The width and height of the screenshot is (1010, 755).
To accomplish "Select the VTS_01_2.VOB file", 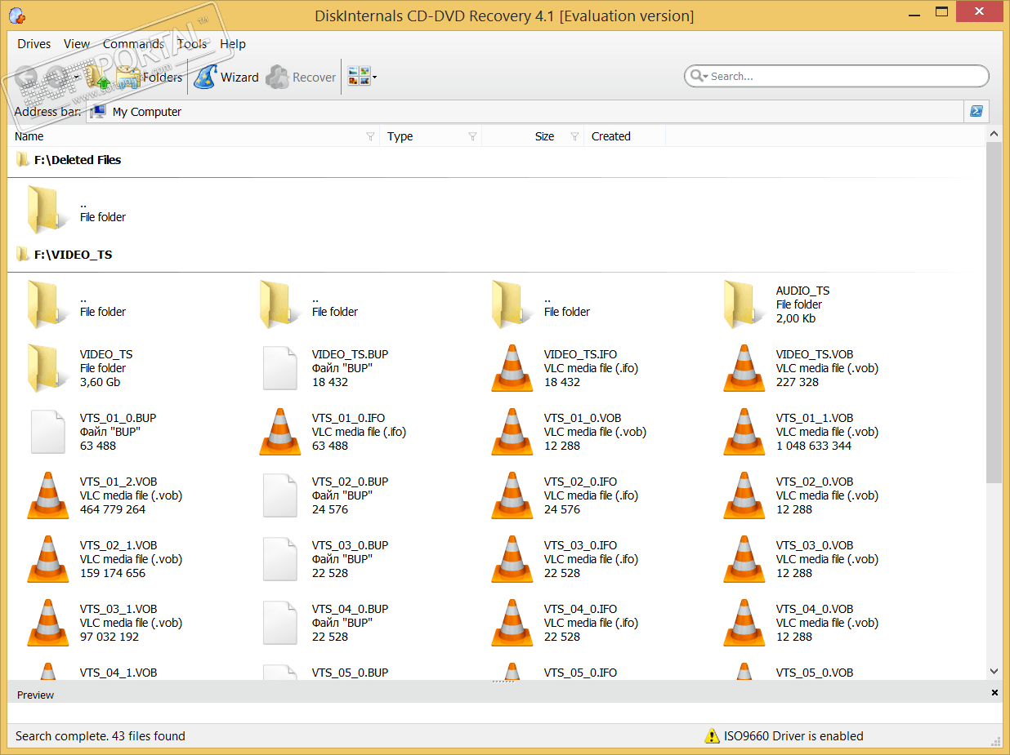I will click(104, 495).
